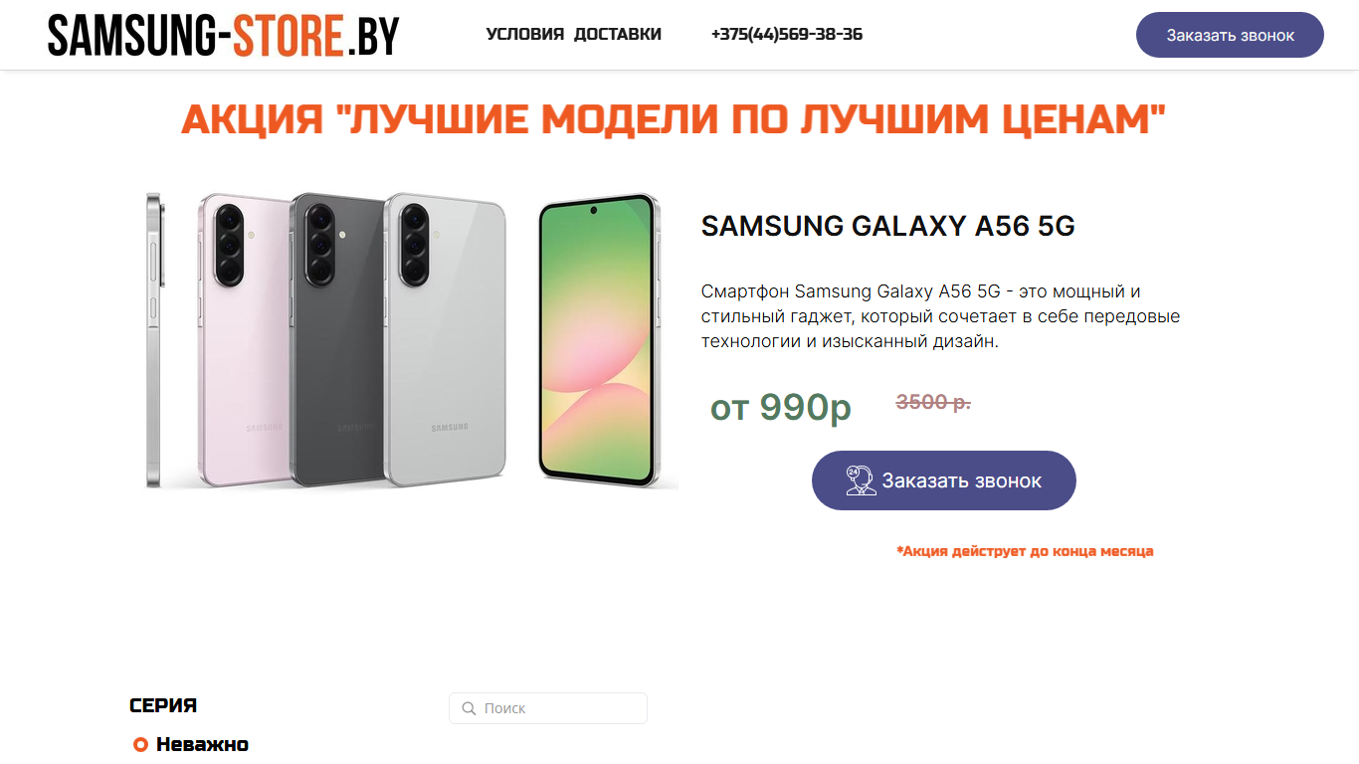This screenshot has width=1359, height=764.
Task: Click the Акция действует до конца месяца note
Action: coord(1025,551)
